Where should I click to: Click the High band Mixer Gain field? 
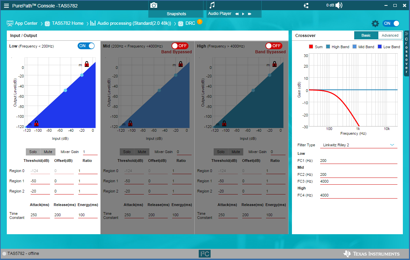point(278,152)
